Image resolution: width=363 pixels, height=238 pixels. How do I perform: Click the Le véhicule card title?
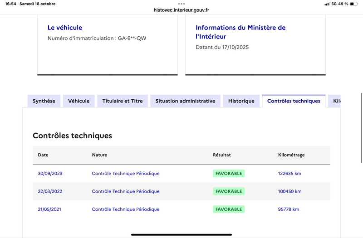pos(65,28)
